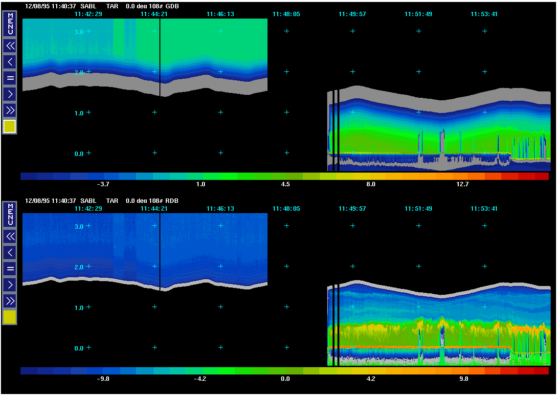Click the double-left arrow in the top panel
This screenshot has width=558, height=396.
(x=10, y=46)
